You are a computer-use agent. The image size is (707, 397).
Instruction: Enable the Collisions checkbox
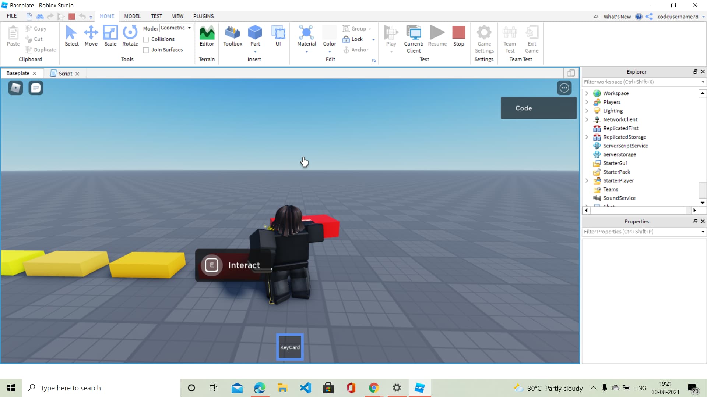[x=146, y=39]
